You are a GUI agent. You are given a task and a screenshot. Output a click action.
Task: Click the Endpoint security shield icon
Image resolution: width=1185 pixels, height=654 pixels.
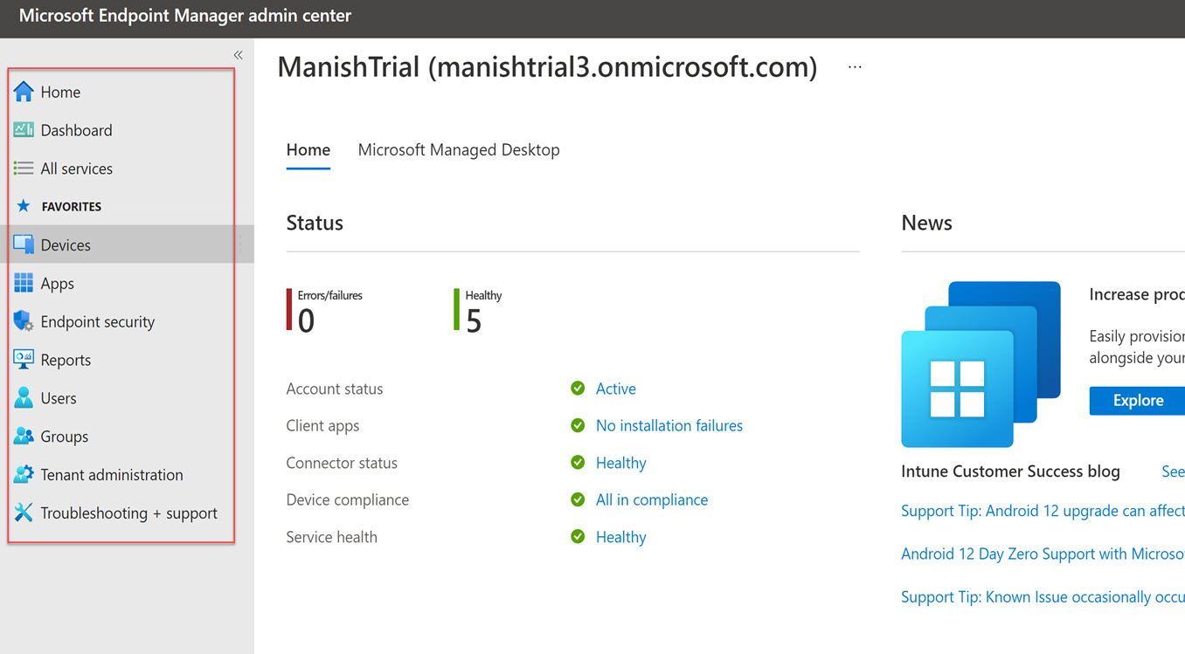pos(21,321)
